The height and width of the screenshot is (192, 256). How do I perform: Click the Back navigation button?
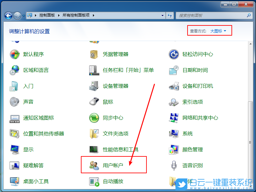point(8,15)
